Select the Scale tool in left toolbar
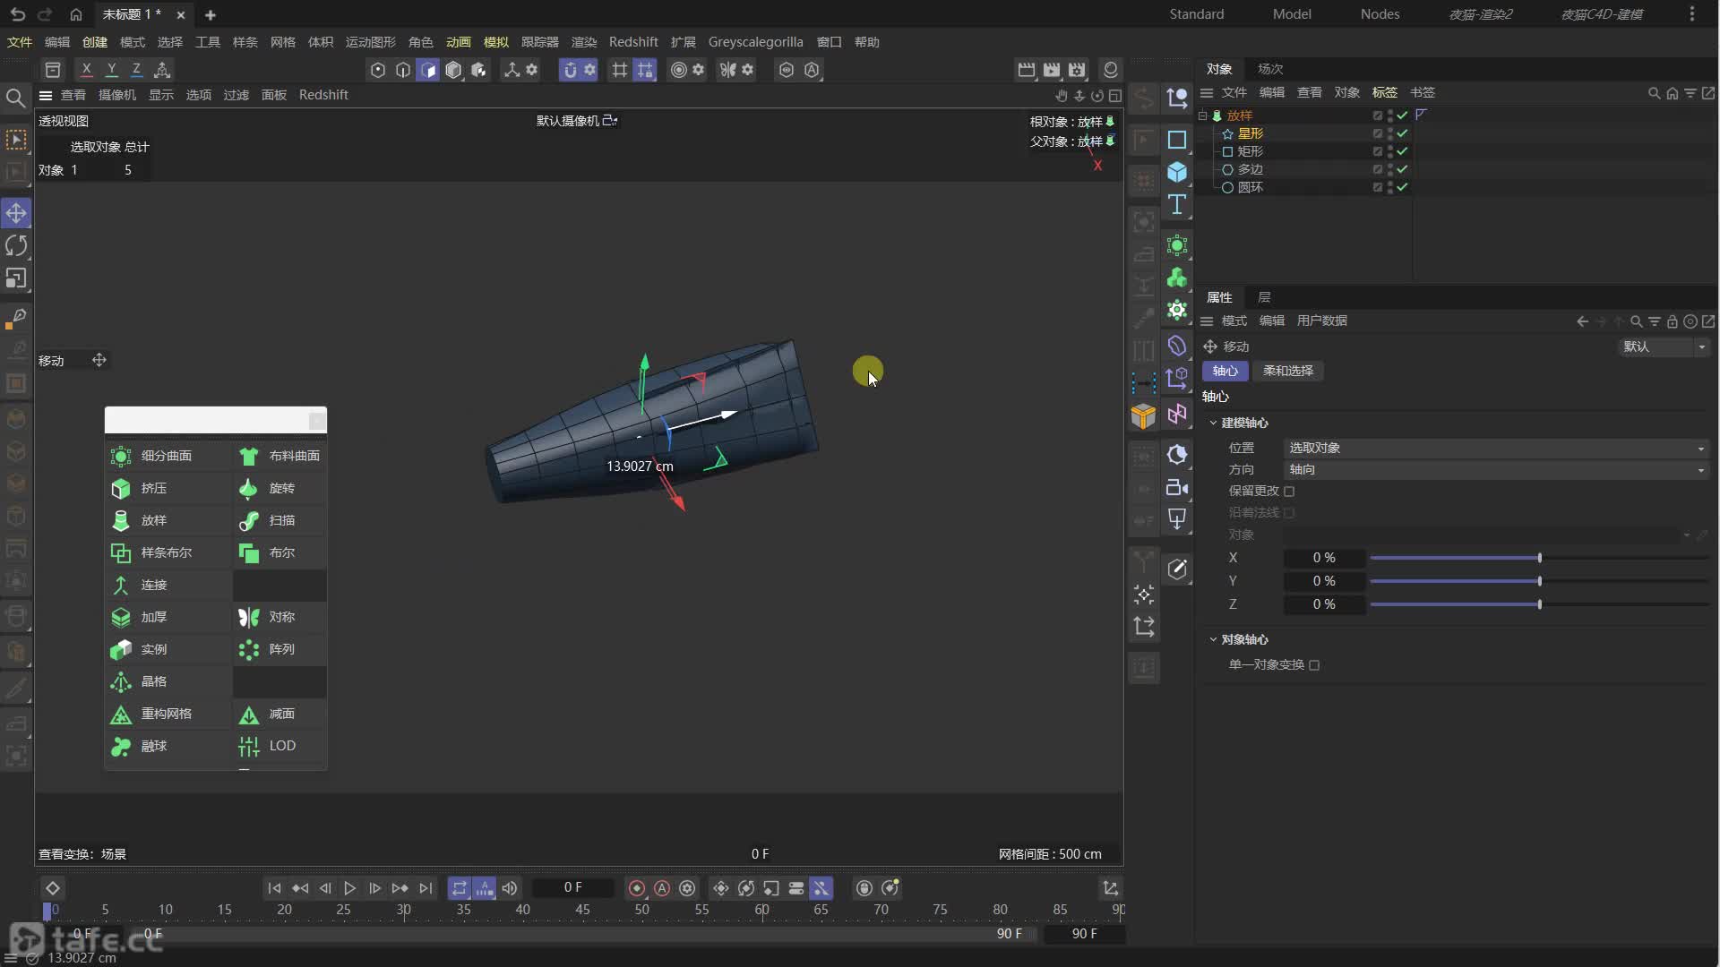Viewport: 1720px width, 967px height. pyautogui.click(x=16, y=278)
